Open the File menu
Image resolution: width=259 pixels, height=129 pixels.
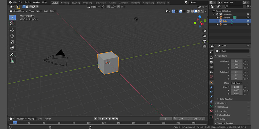(x=15, y=2)
